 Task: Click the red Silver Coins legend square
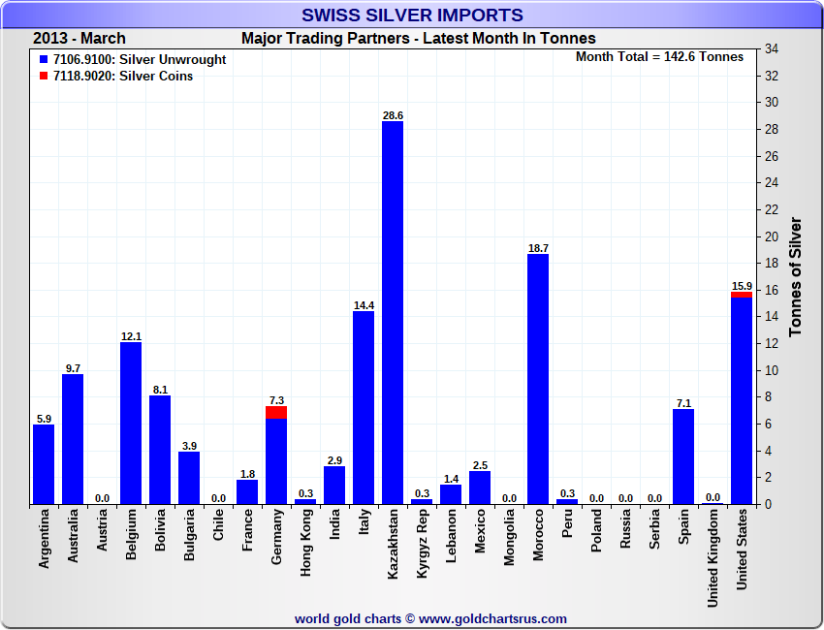pyautogui.click(x=44, y=77)
